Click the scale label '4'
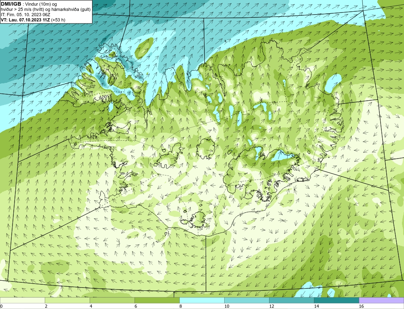The height and width of the screenshot is (309, 404). pyautogui.click(x=91, y=306)
